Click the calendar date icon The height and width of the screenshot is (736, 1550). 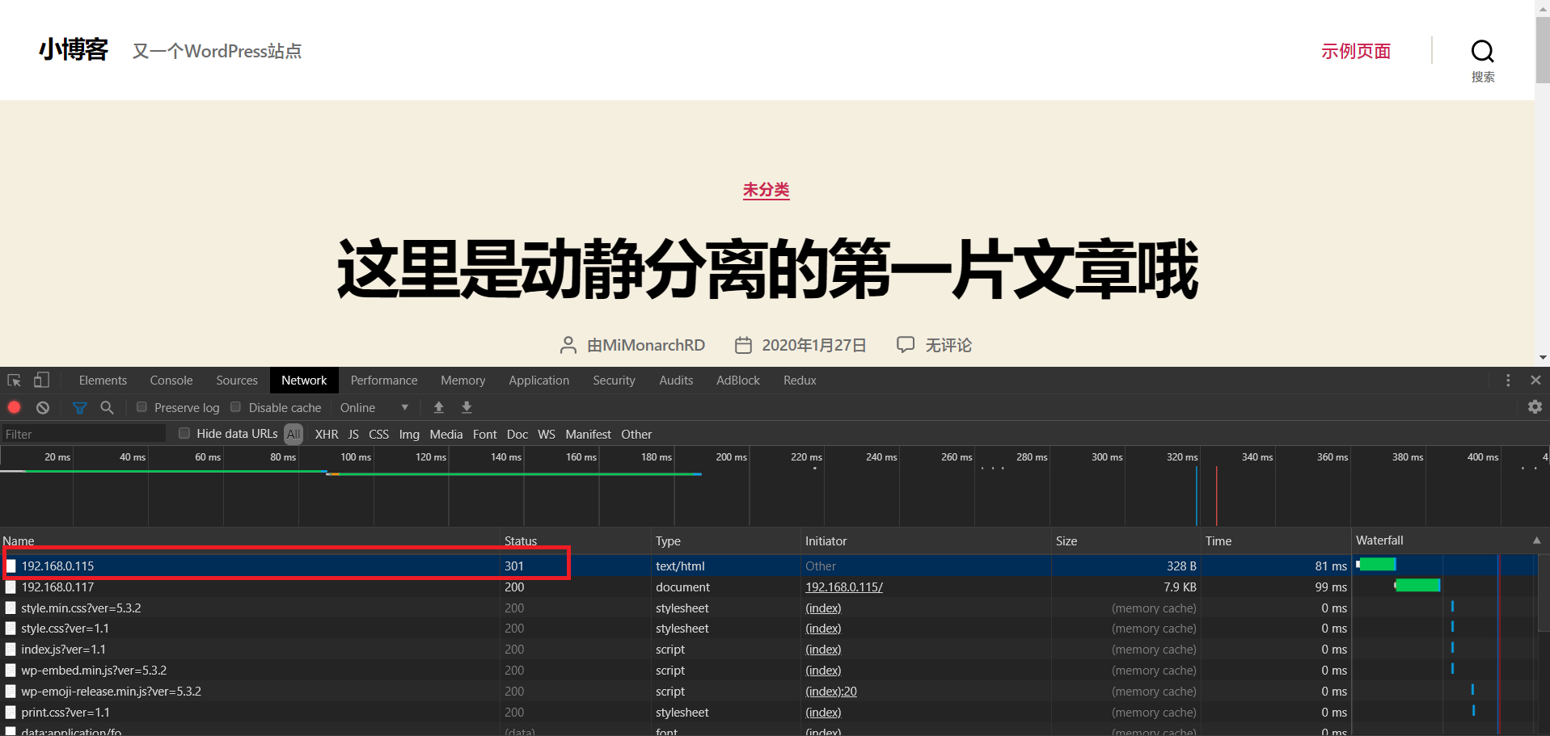coord(743,345)
